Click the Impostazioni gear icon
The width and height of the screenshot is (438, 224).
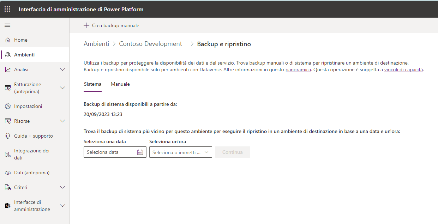point(8,107)
